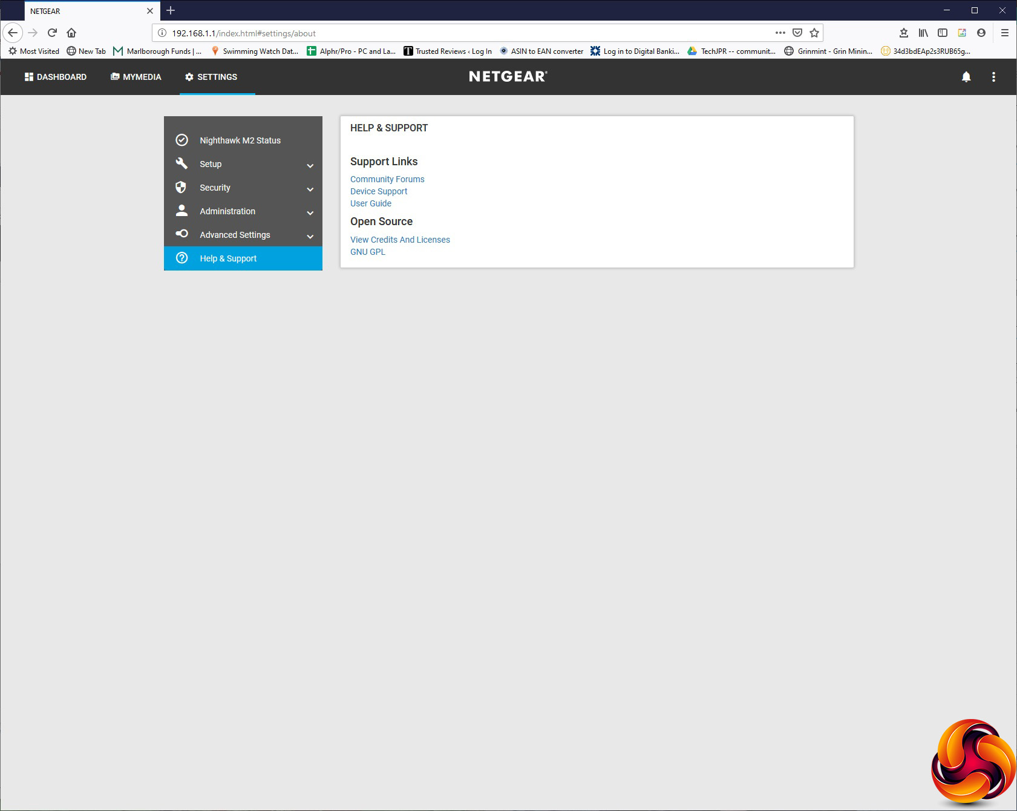Select the NETGEAR browser tab

(92, 11)
